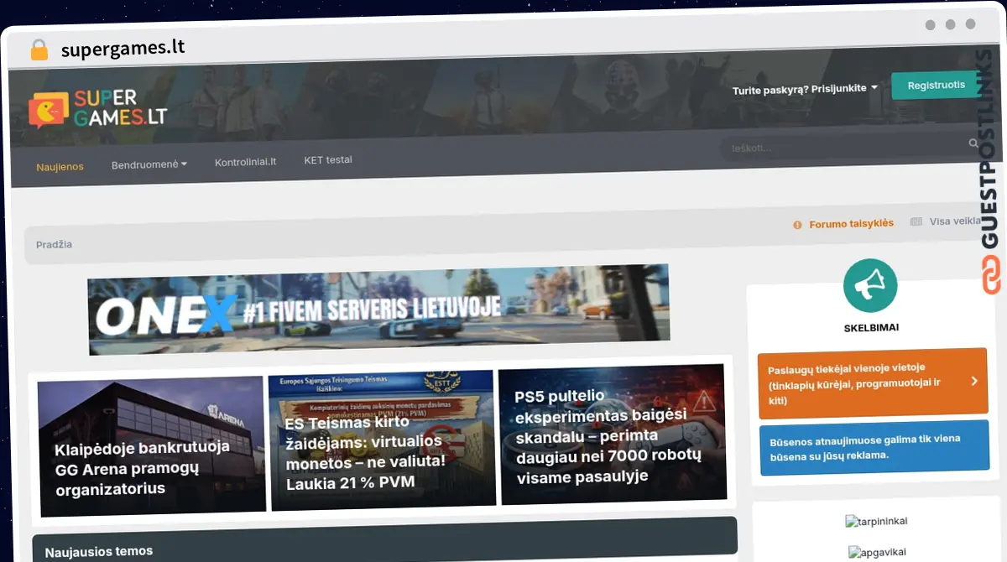Click the chevron on Paslaugų tiekėjai box

(x=974, y=381)
